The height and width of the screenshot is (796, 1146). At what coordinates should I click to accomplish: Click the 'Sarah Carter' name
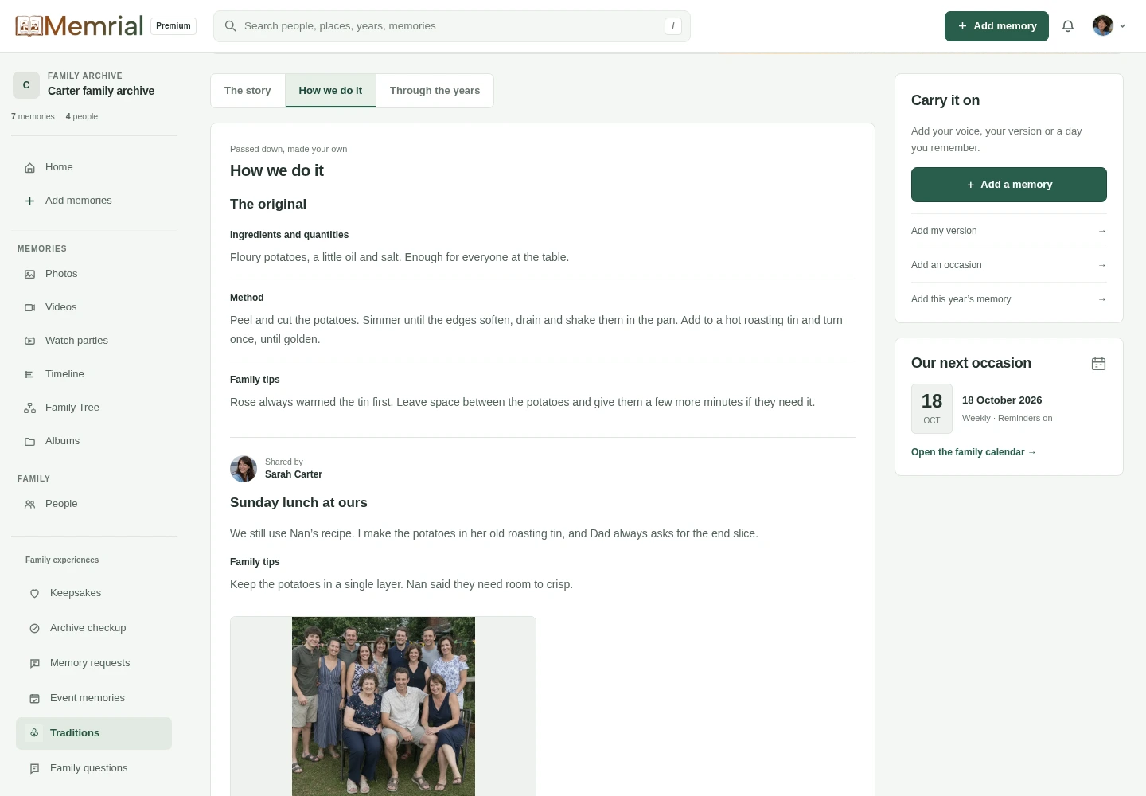pyautogui.click(x=294, y=474)
